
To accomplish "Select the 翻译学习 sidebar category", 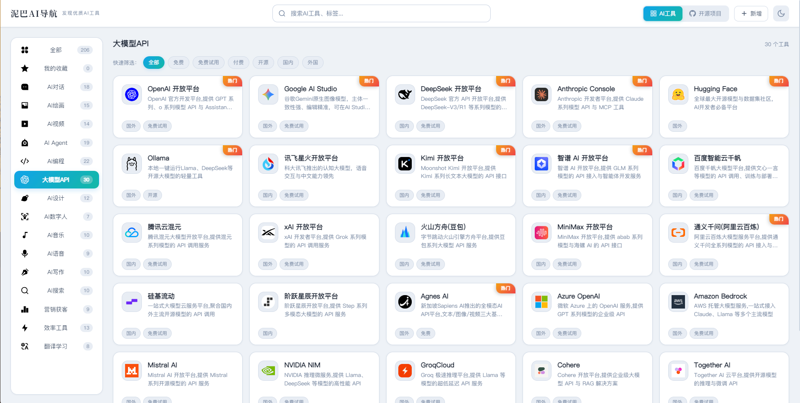I will tap(57, 346).
